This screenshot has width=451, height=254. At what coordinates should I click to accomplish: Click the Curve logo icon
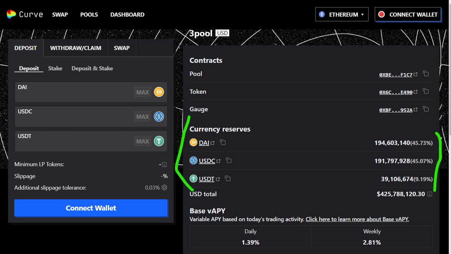(11, 14)
